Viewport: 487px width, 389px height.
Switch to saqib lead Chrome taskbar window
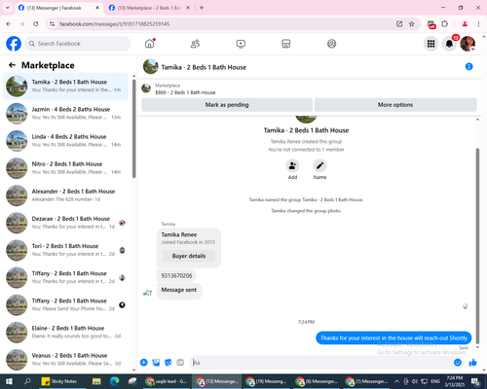tap(167, 381)
